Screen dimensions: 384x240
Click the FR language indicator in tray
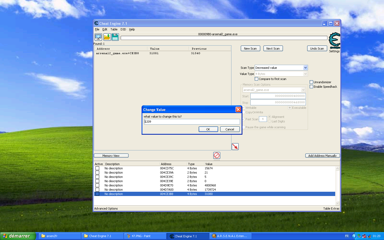click(347, 236)
